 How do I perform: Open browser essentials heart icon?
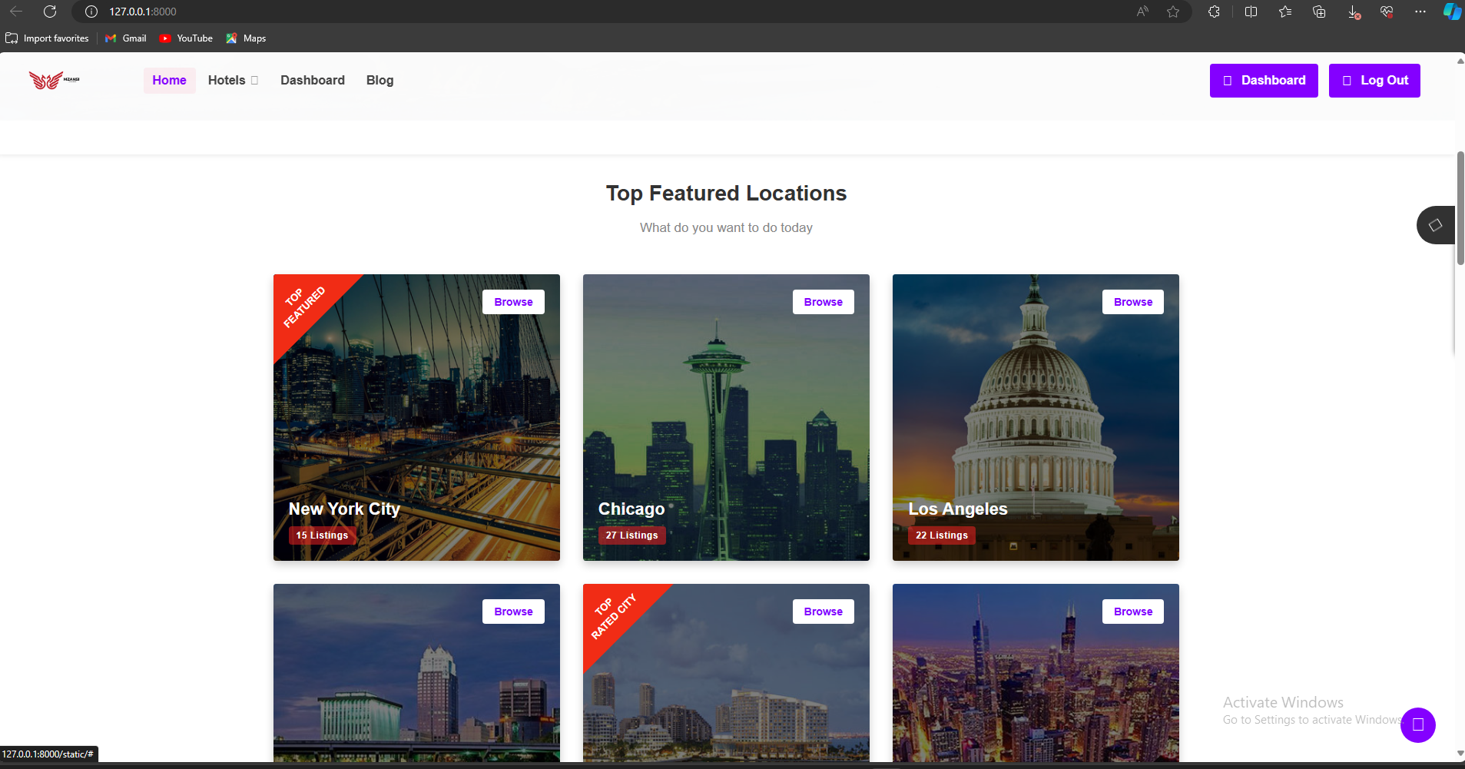click(1387, 12)
